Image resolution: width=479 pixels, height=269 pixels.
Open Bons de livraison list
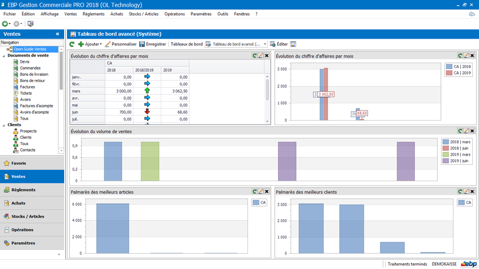pyautogui.click(x=34, y=74)
